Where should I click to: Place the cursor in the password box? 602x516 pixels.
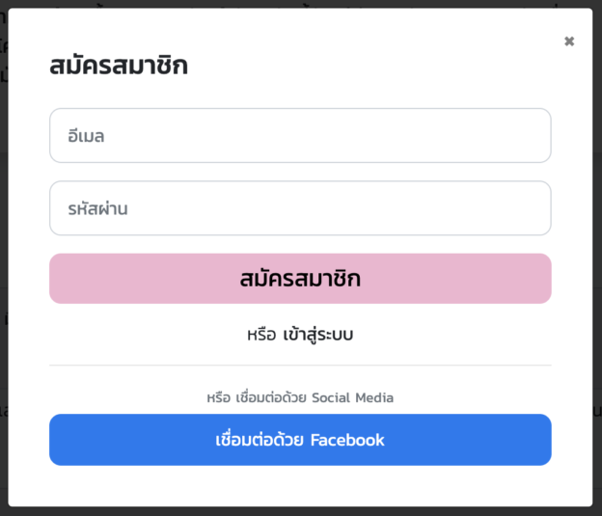pyautogui.click(x=300, y=208)
